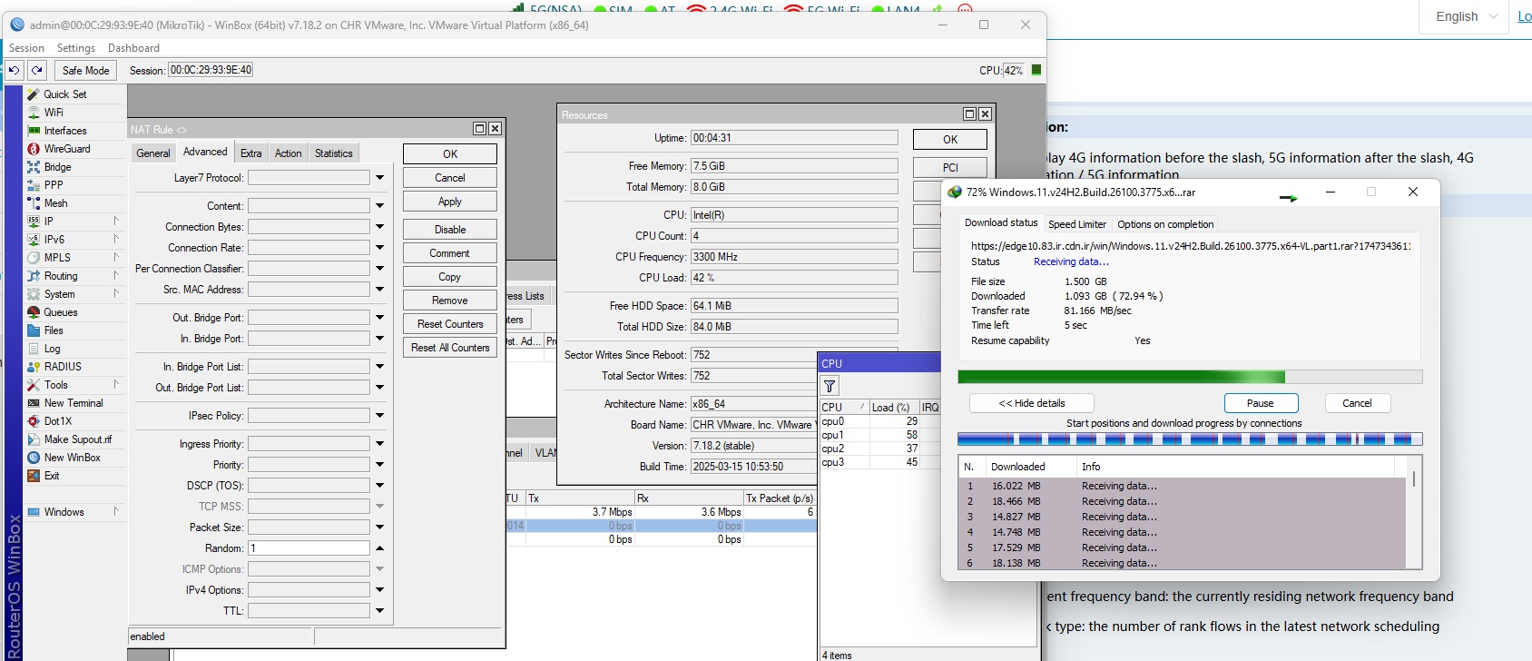This screenshot has width=1532, height=661.
Task: Click Apply in NAT Rule window
Action: [450, 202]
